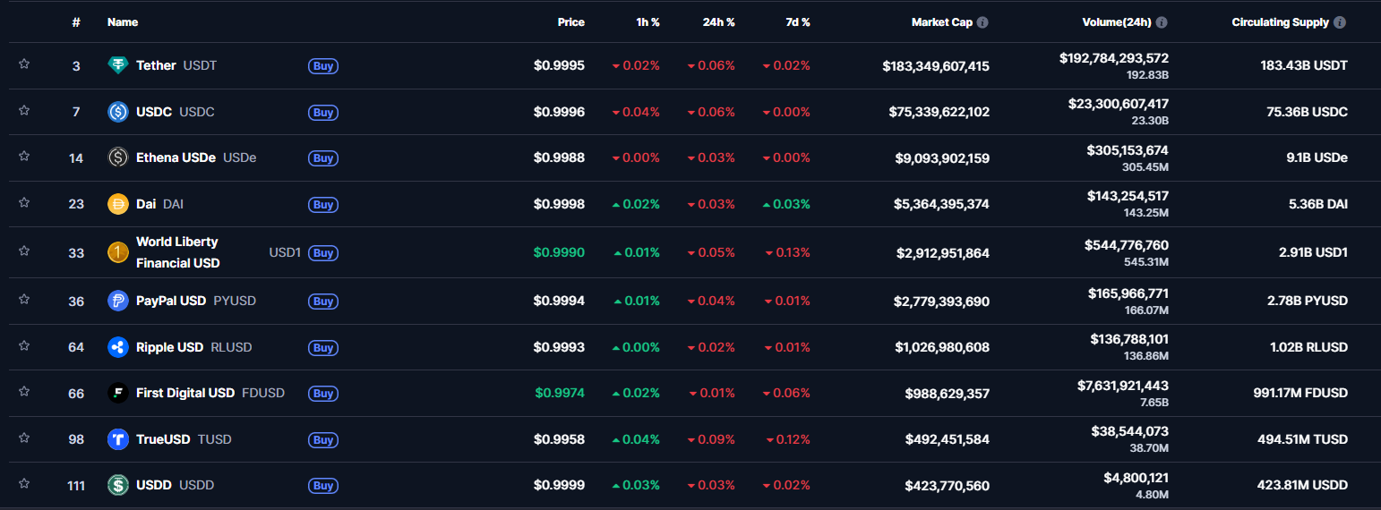Viewport: 1381px width, 510px height.
Task: Star World Liberty Financial USD row
Action: pyautogui.click(x=24, y=251)
